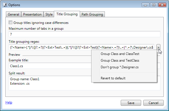The image size is (169, 111).
Task: Open the regex presets arrow button
Action: (158, 47)
